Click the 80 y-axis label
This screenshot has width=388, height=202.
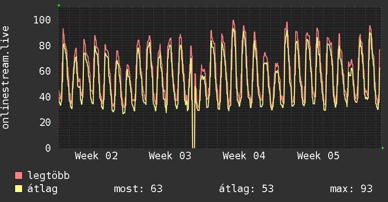tap(45, 46)
